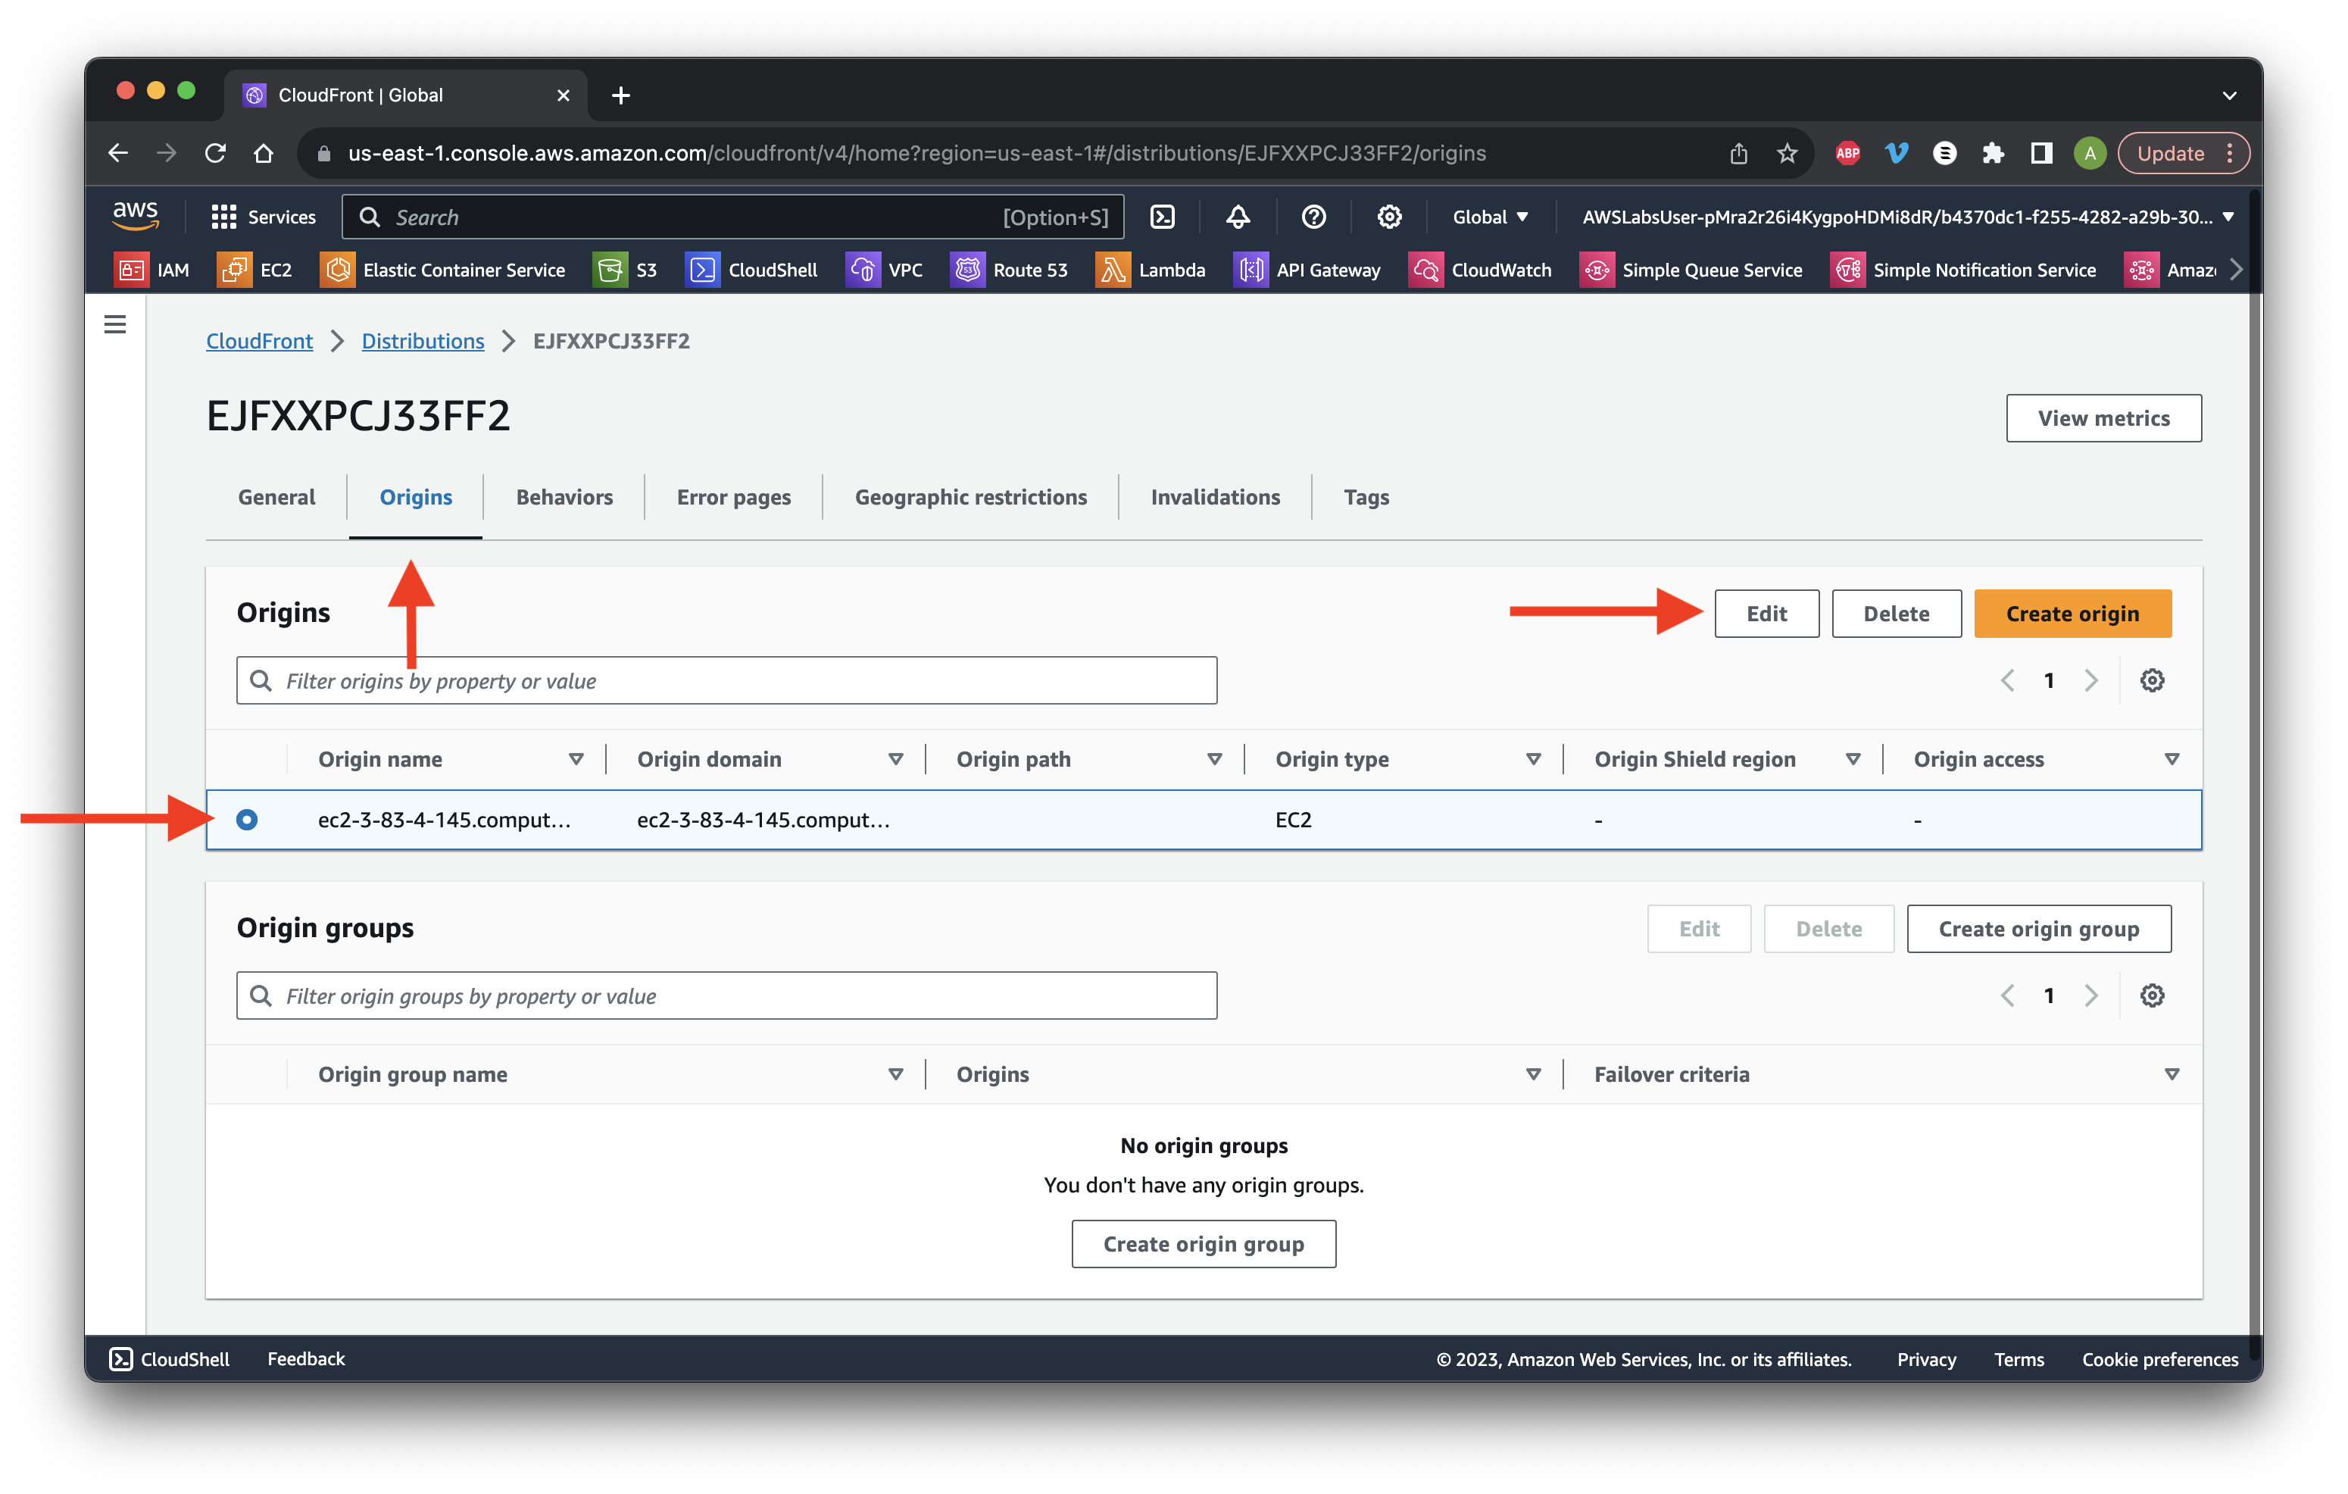Screen dimensions: 2348x1494
Task: Click the View metrics button
Action: (2103, 418)
